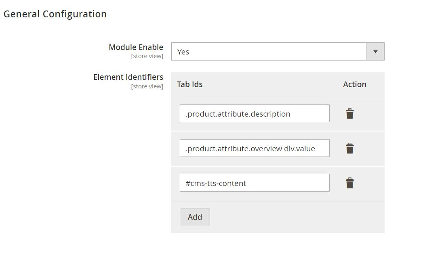Click the Module Enable label
This screenshot has width=446, height=261.
(136, 47)
